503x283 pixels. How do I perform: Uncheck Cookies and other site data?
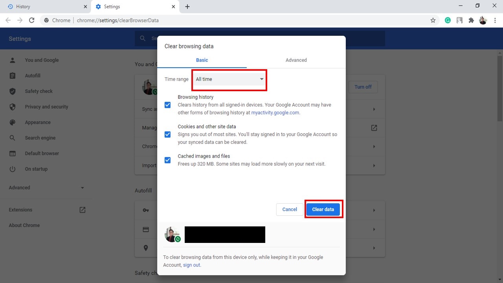168,134
